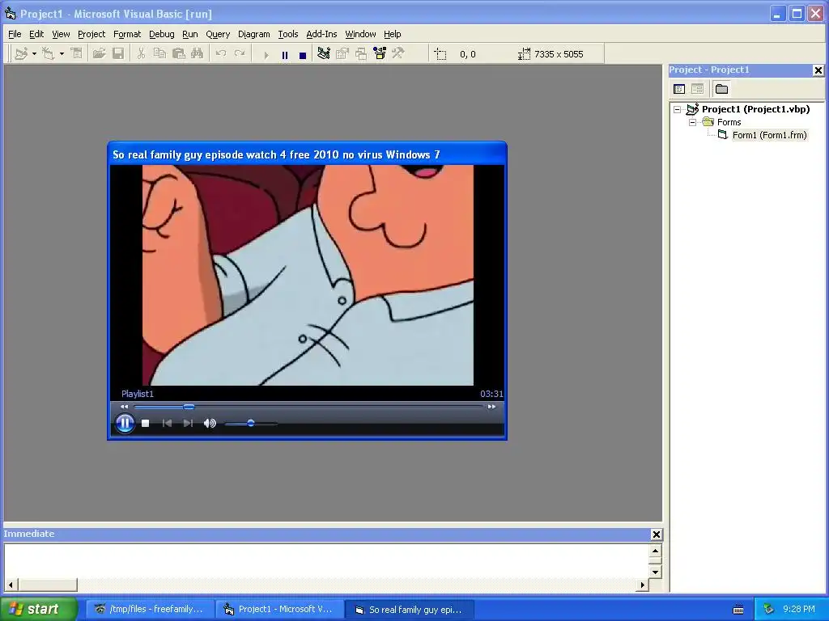The width and height of the screenshot is (829, 621).
Task: Open the Tools menu
Action: pos(288,34)
